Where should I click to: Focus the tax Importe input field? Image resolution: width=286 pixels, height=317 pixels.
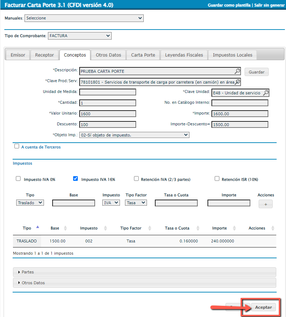(229, 203)
